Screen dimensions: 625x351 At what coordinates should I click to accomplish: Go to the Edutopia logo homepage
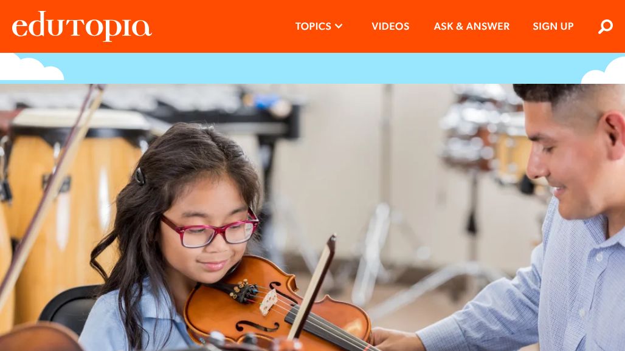(81, 26)
